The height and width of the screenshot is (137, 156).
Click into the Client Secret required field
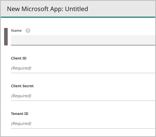click(83, 96)
